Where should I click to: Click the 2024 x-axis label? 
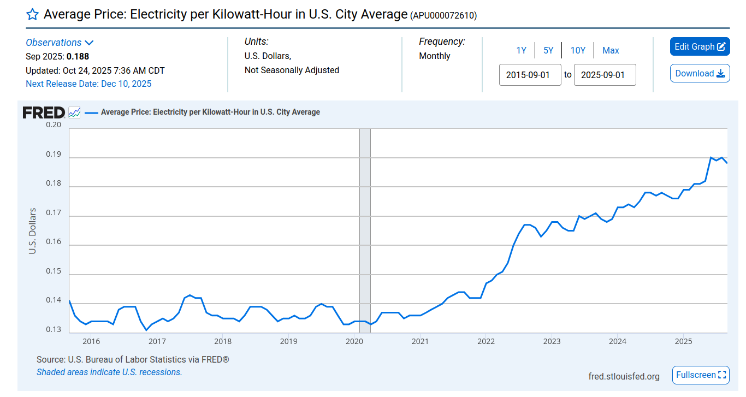(x=618, y=342)
